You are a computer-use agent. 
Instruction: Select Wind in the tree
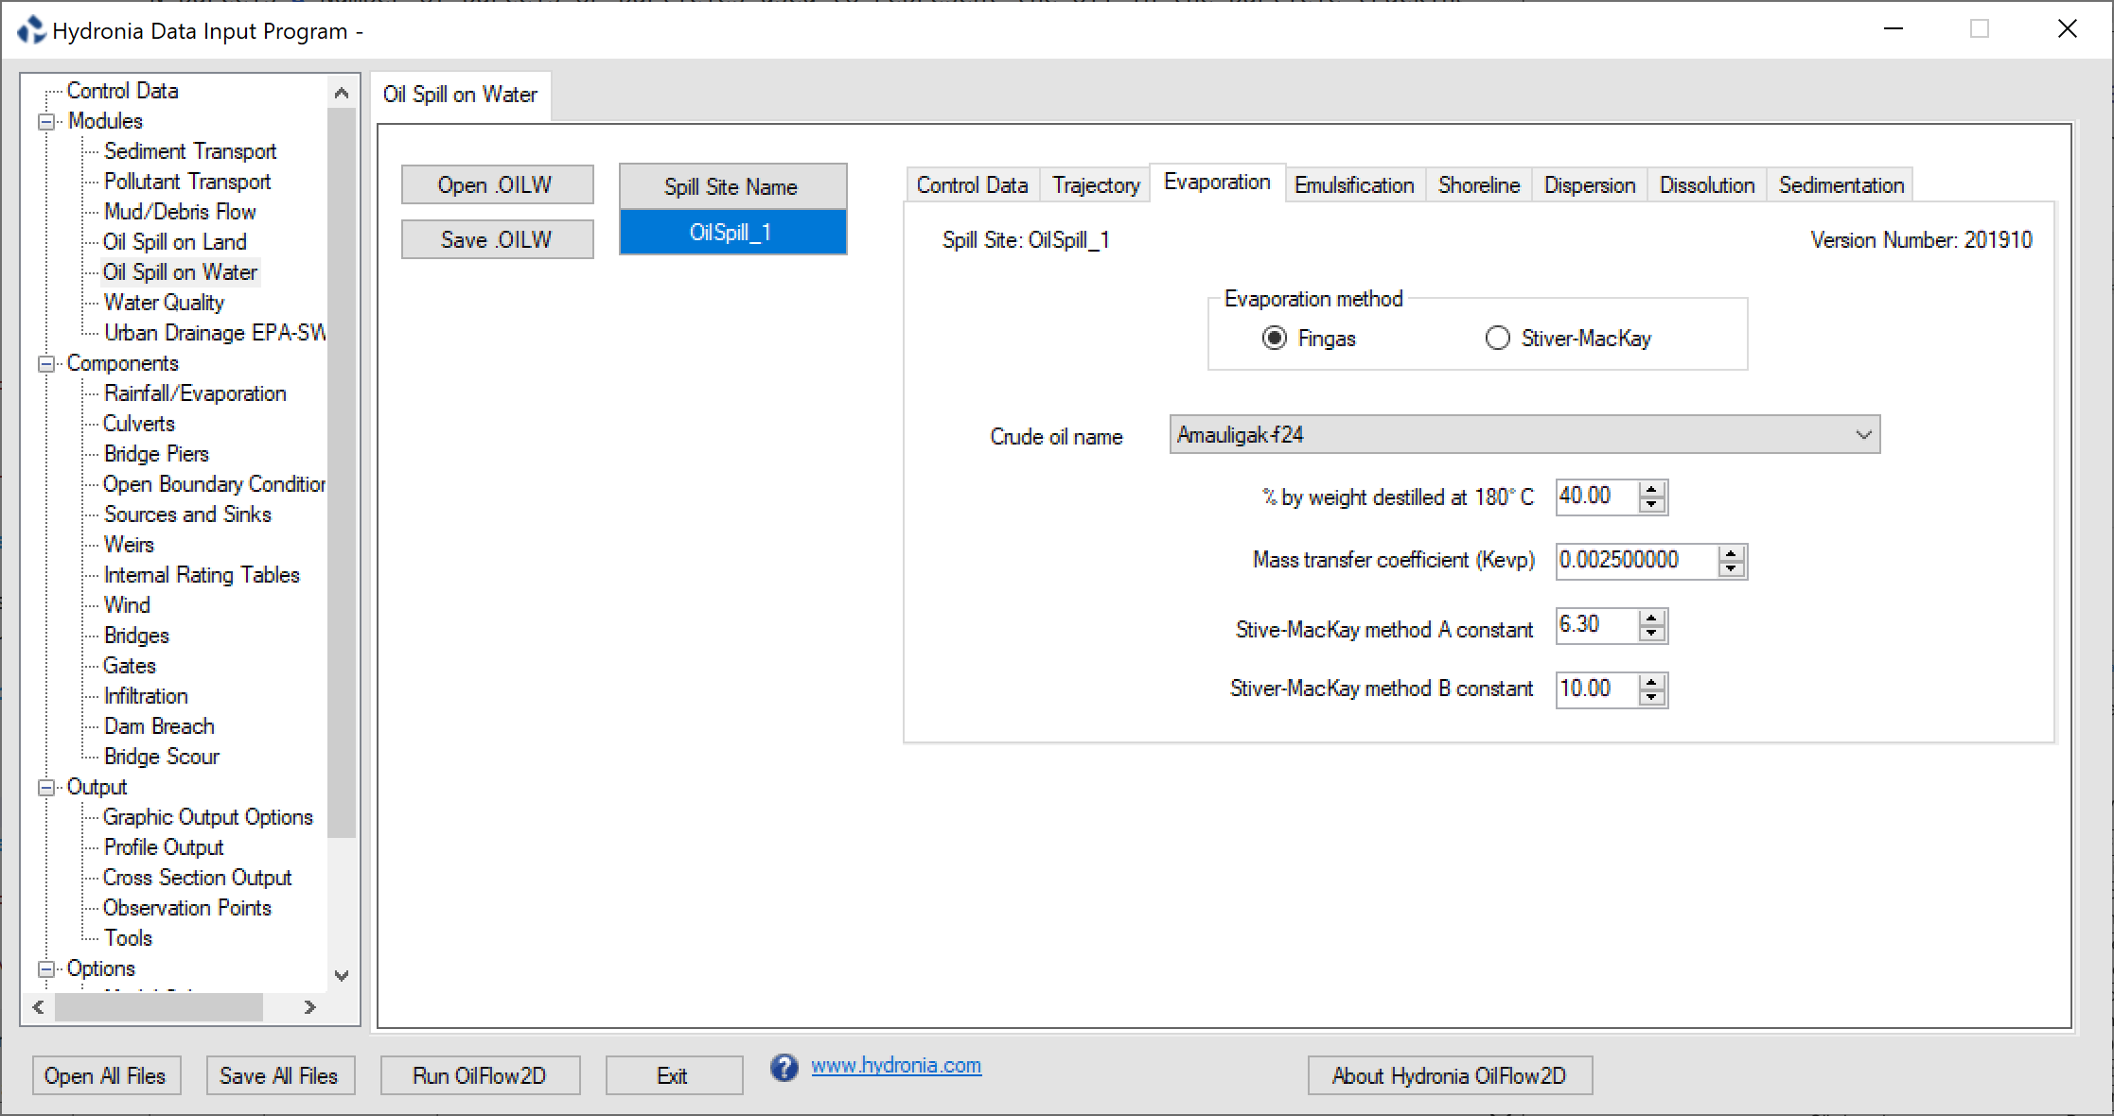[127, 605]
